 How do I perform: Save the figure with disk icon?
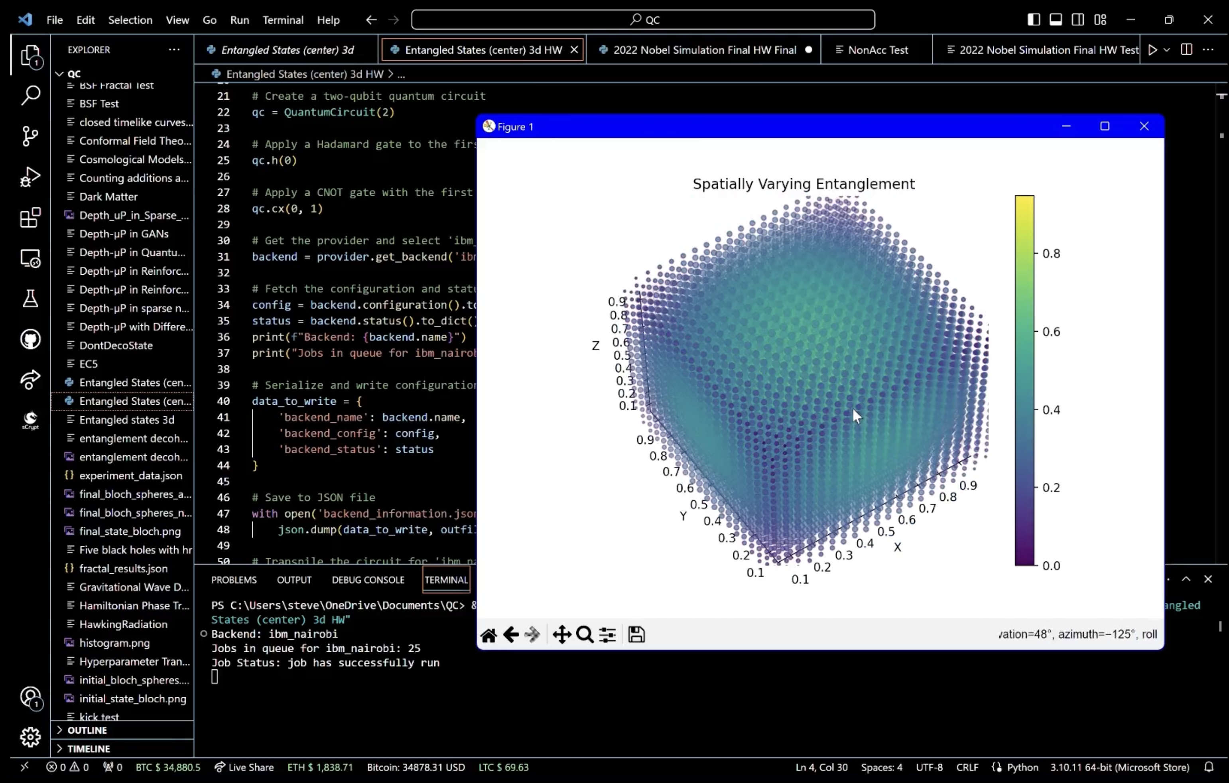pos(636,634)
